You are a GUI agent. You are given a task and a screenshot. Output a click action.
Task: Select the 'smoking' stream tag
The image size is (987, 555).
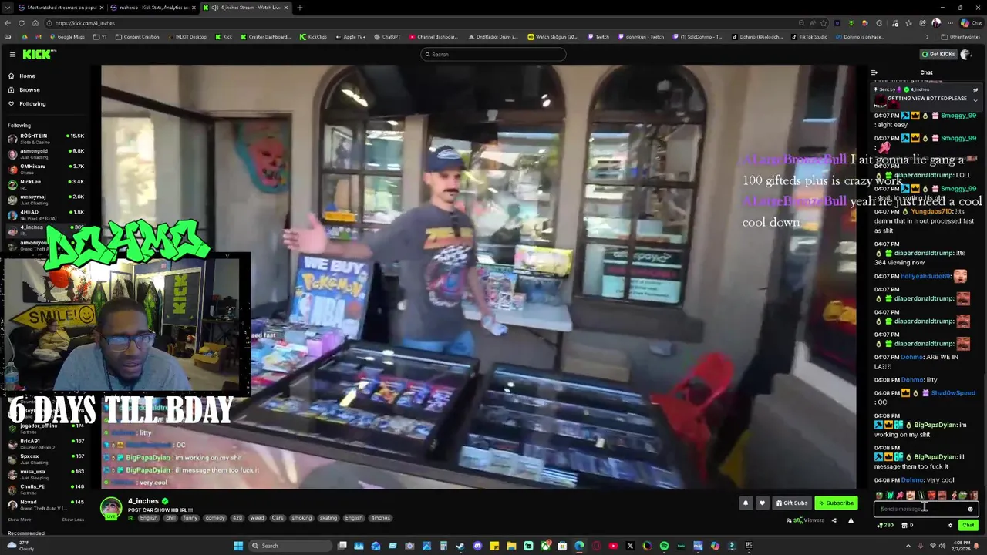point(302,518)
